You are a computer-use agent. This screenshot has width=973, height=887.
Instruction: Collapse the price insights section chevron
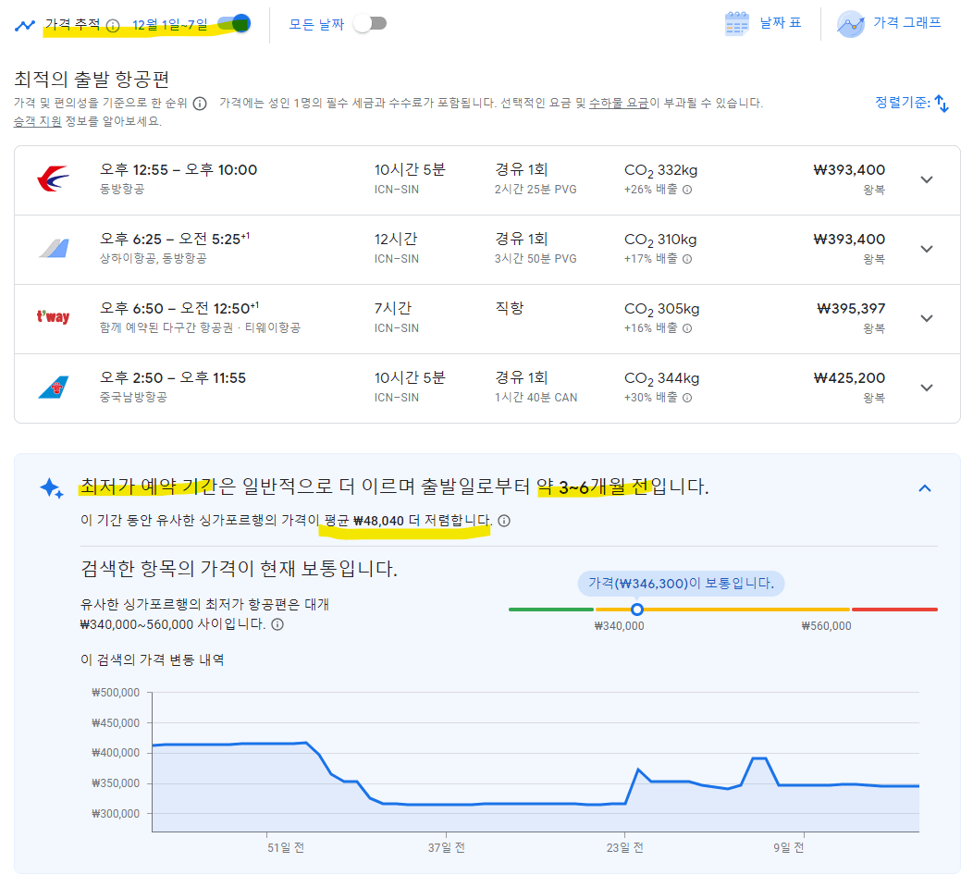pos(925,487)
